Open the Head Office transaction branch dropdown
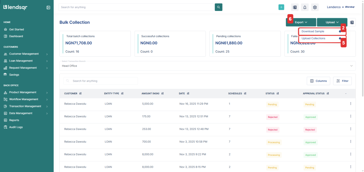The width and height of the screenshot is (364, 172). click(208, 66)
